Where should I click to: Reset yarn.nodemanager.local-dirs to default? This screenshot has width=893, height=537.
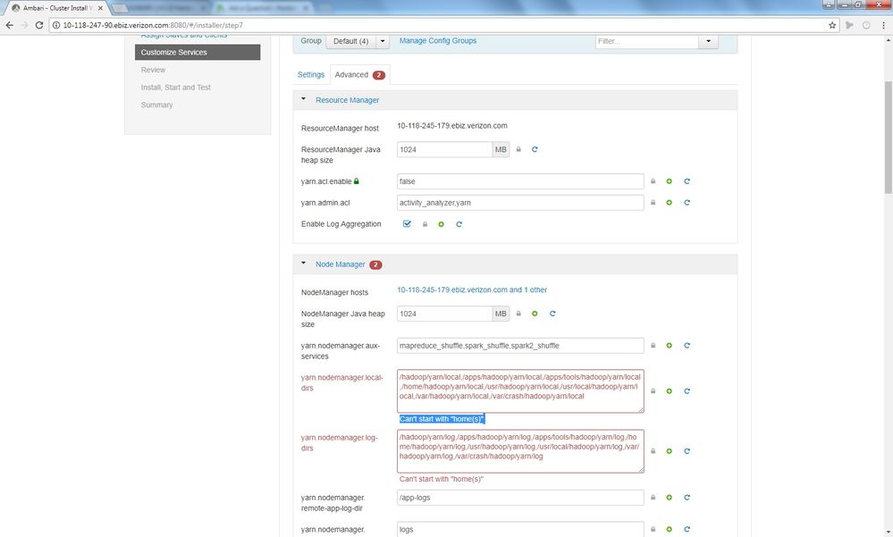click(x=687, y=391)
